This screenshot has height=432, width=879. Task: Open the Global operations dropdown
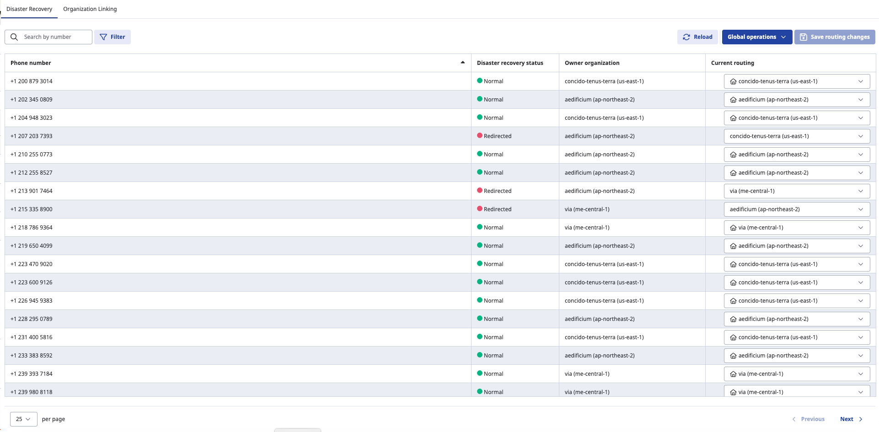757,37
